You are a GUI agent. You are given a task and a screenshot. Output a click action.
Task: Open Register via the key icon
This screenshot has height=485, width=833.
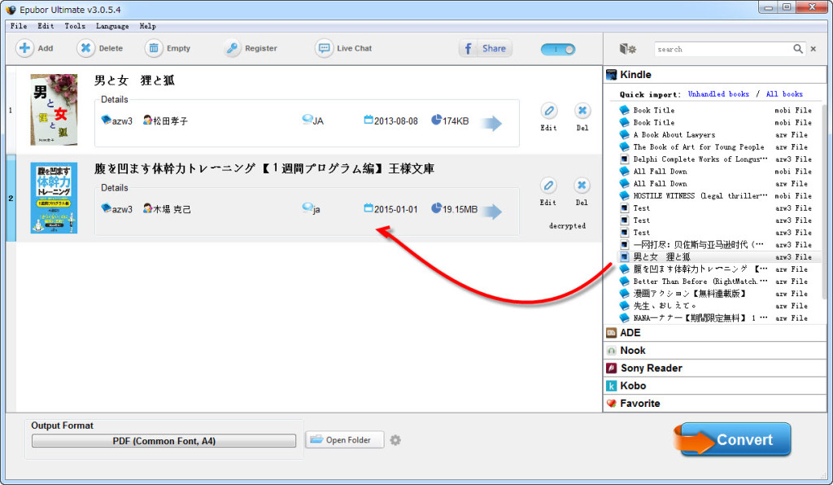click(x=232, y=48)
